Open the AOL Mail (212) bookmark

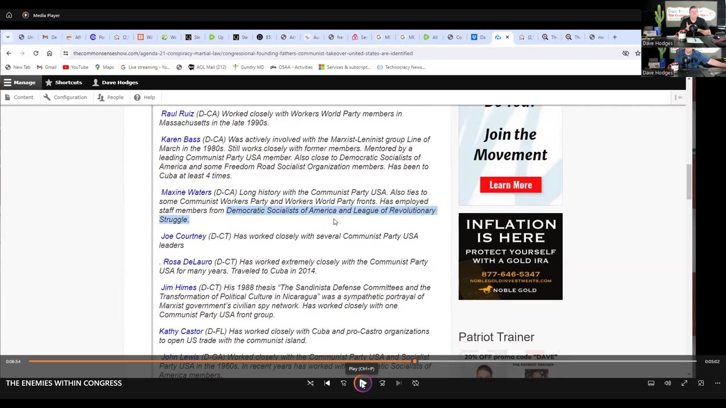(x=207, y=67)
